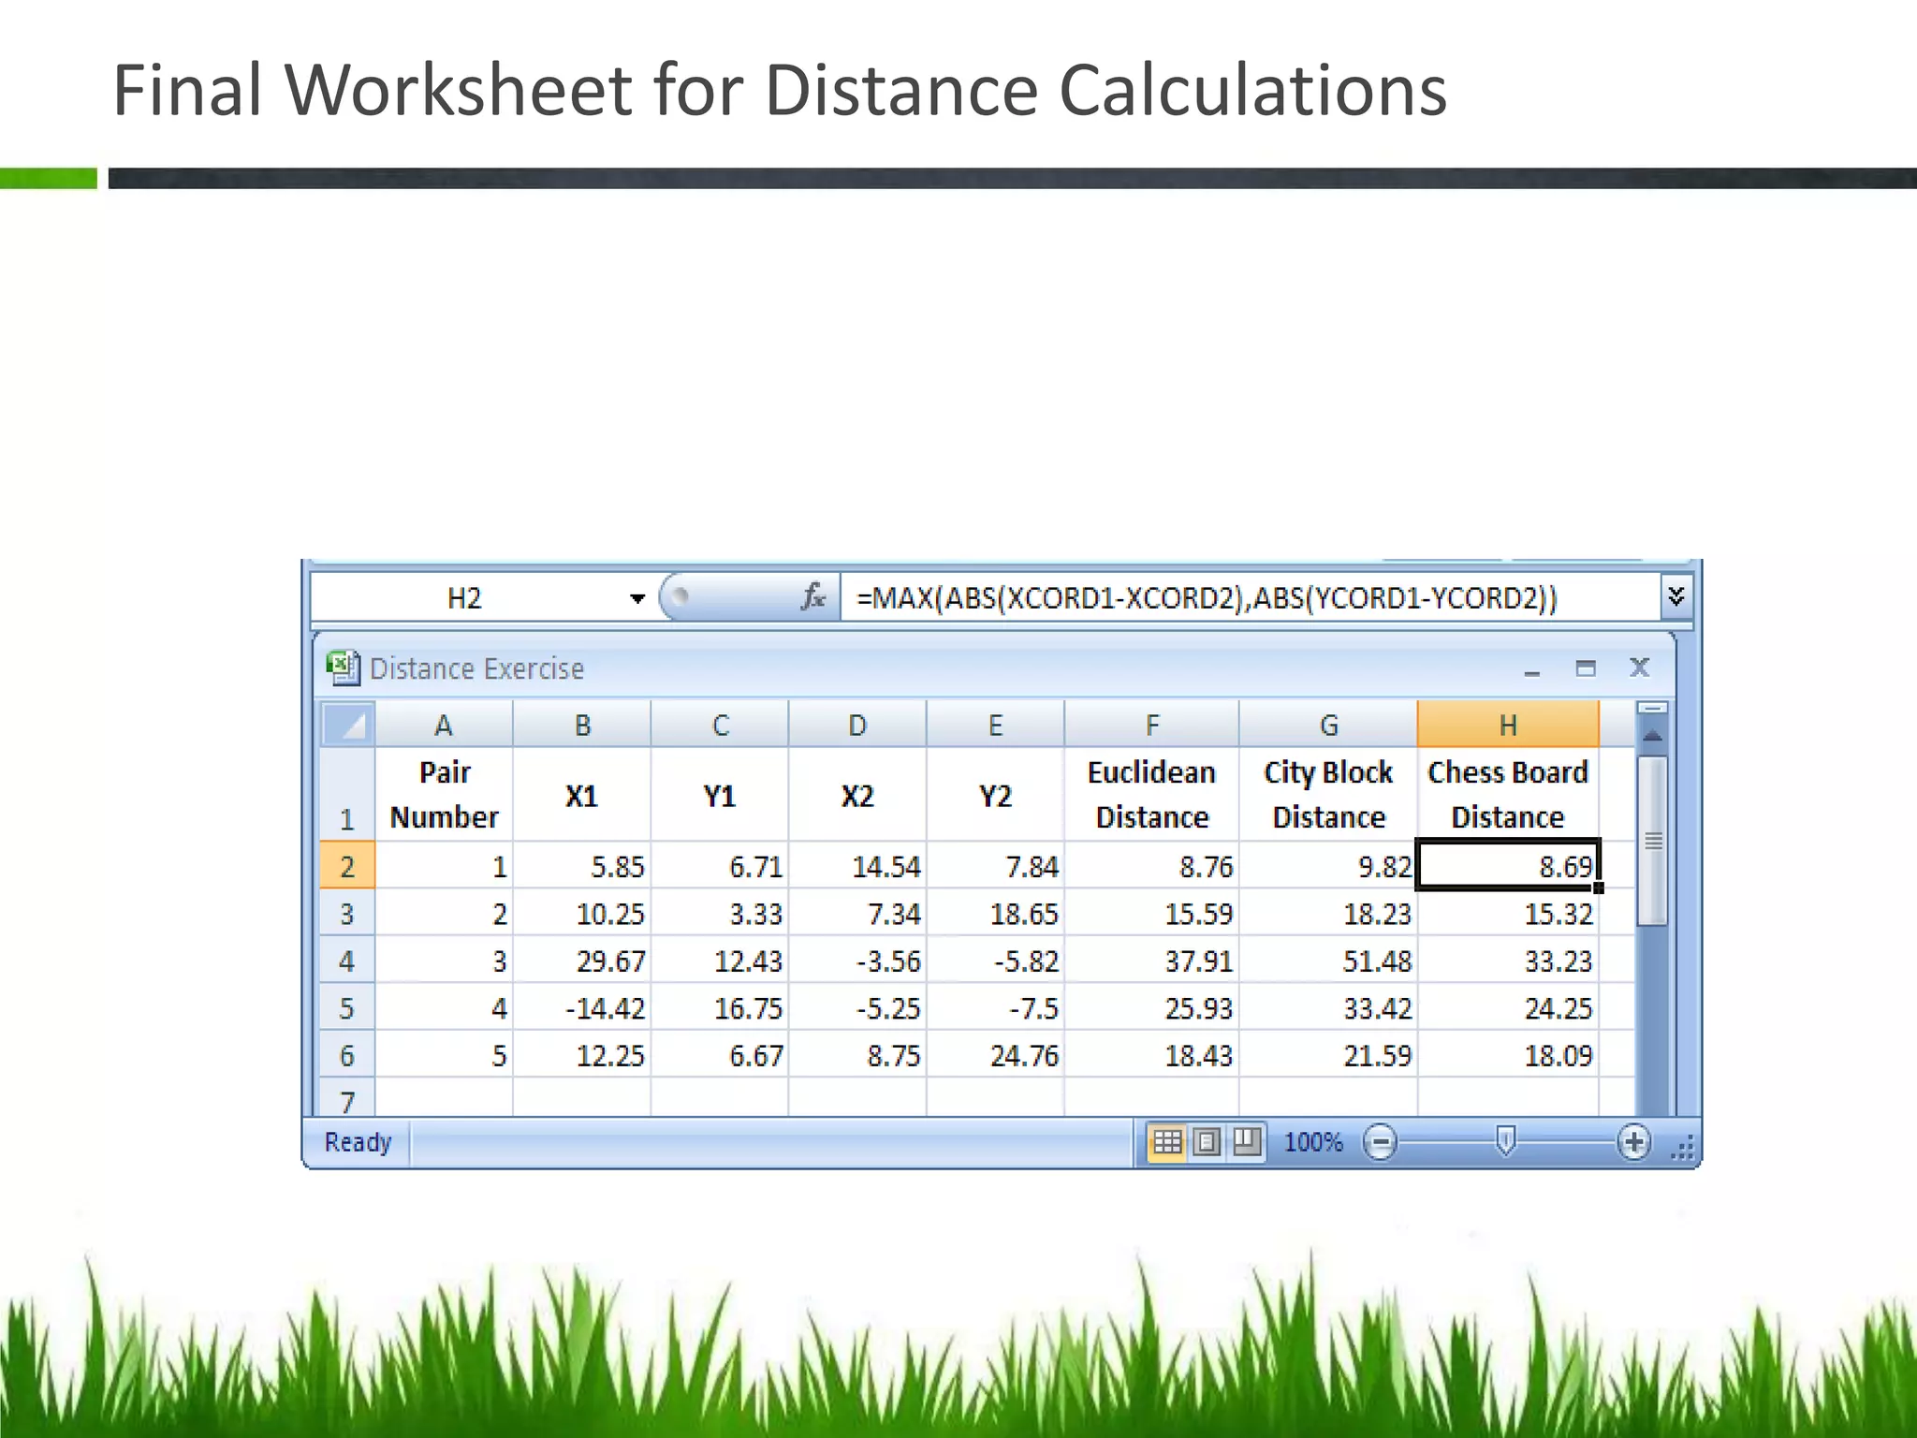Click the Select All corner button
Image resolution: width=1917 pixels, height=1438 pixels.
coord(348,725)
